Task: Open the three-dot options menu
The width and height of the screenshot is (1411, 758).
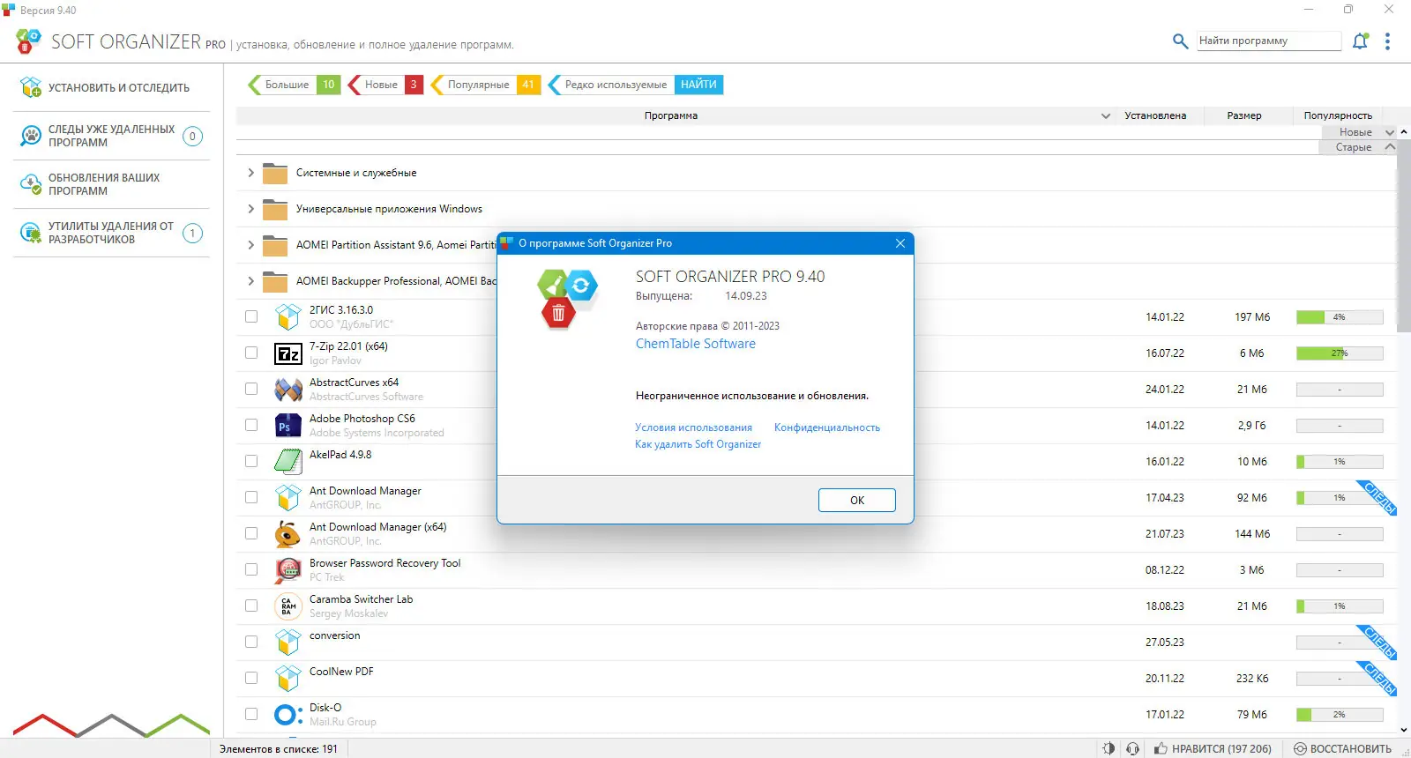Action: point(1388,41)
